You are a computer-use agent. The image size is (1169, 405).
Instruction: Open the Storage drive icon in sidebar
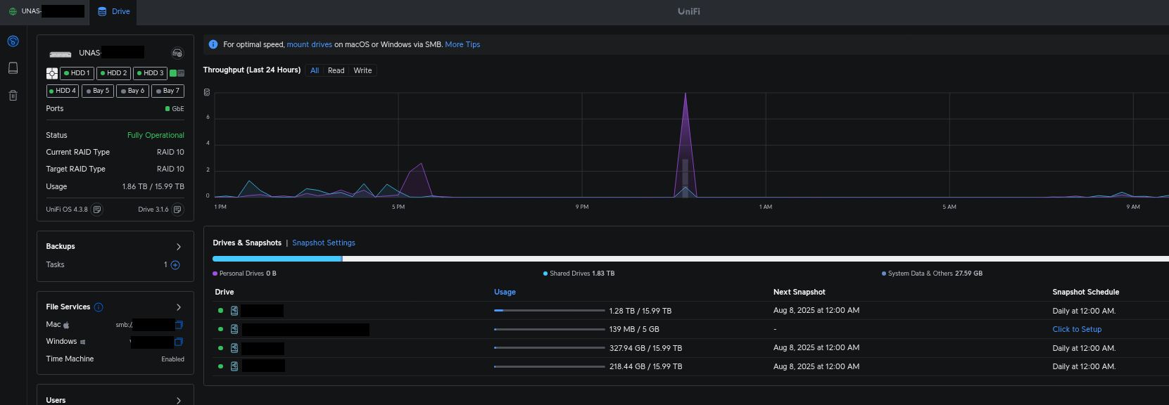click(13, 68)
